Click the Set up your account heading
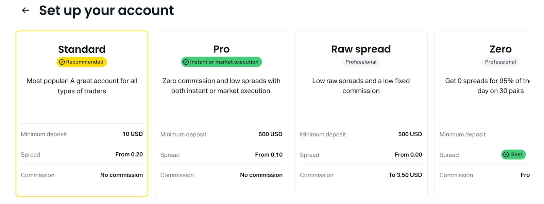This screenshot has height=204, width=544. tap(106, 11)
